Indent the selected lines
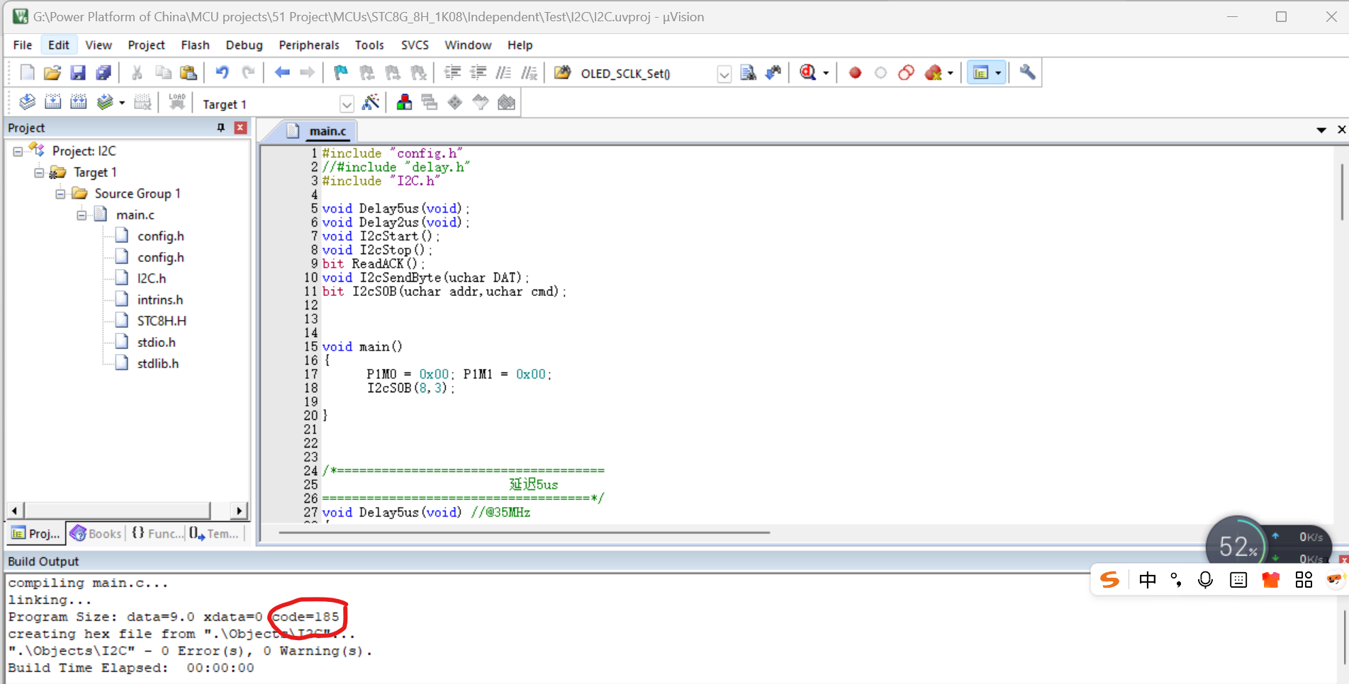1349x684 pixels. tap(452, 73)
